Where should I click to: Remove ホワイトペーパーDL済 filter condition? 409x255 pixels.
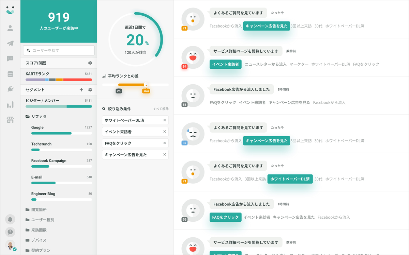point(165,120)
